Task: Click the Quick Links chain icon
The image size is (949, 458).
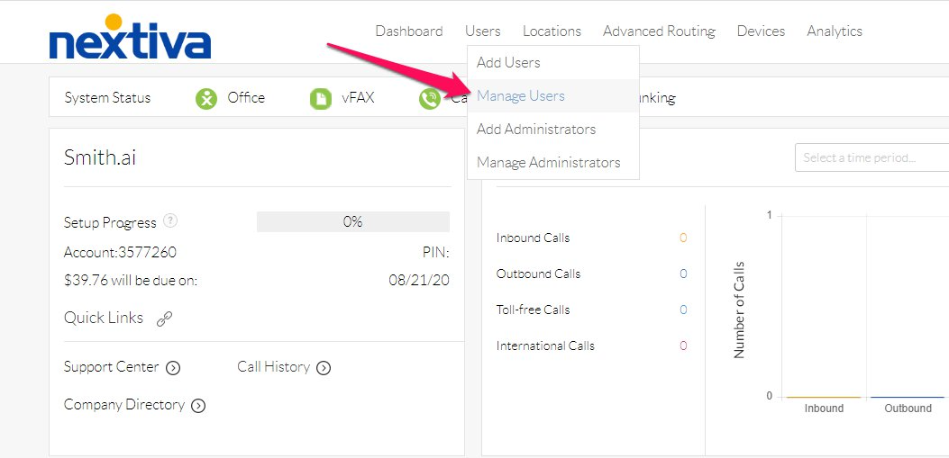Action: click(165, 319)
